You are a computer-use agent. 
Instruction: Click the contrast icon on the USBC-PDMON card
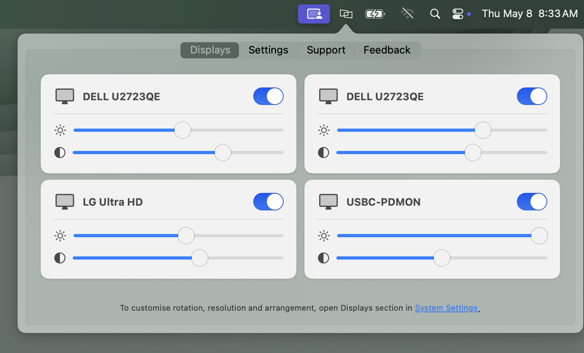tap(324, 258)
